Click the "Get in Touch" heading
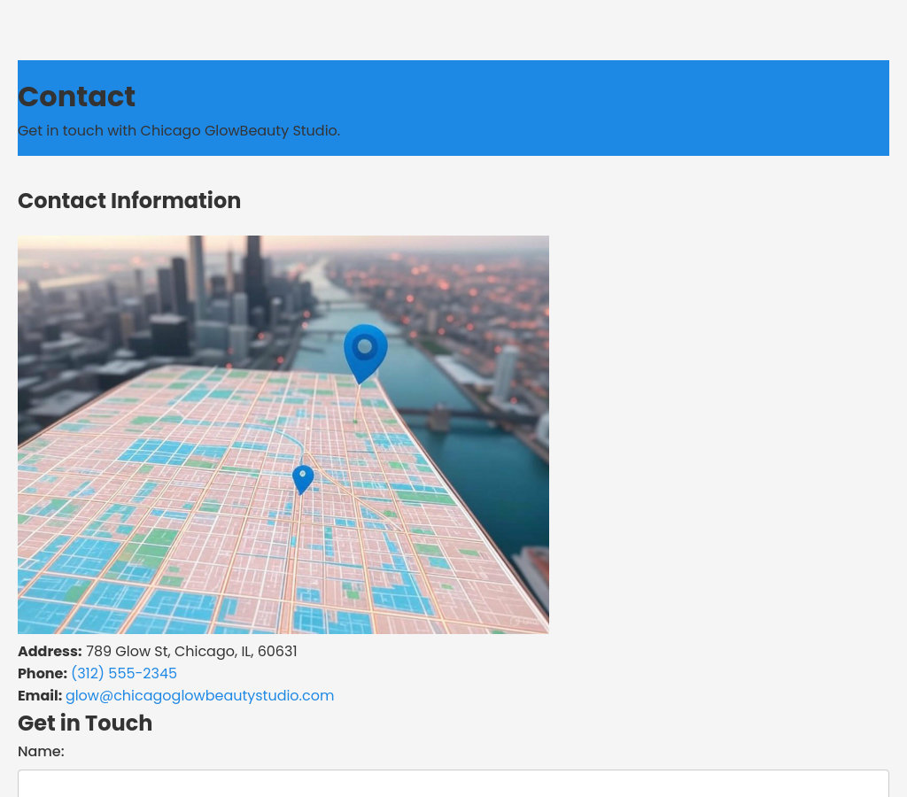The image size is (907, 797). point(85,723)
